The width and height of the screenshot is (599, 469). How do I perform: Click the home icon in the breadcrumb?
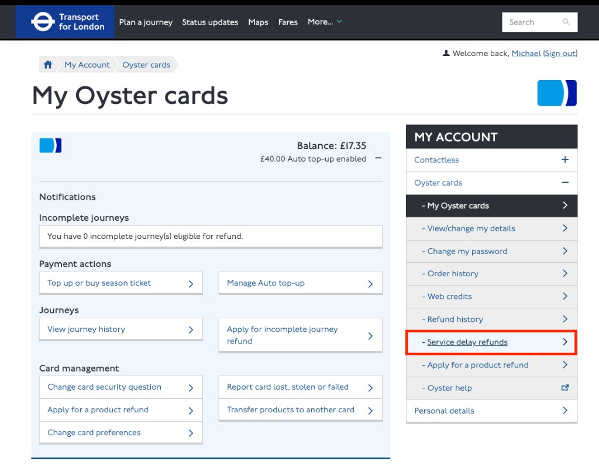(48, 64)
